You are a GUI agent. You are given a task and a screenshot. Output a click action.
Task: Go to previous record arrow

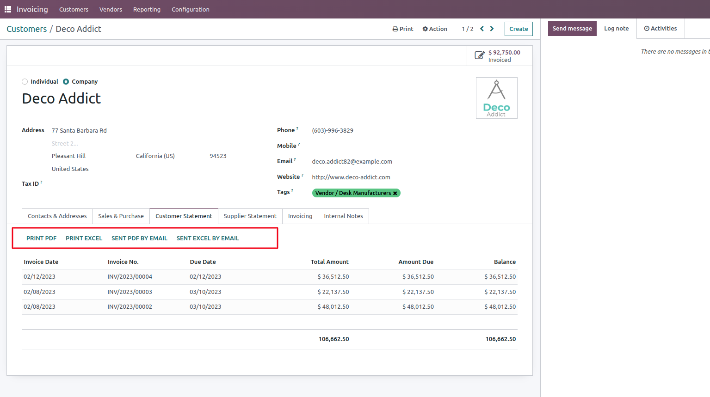[482, 29]
